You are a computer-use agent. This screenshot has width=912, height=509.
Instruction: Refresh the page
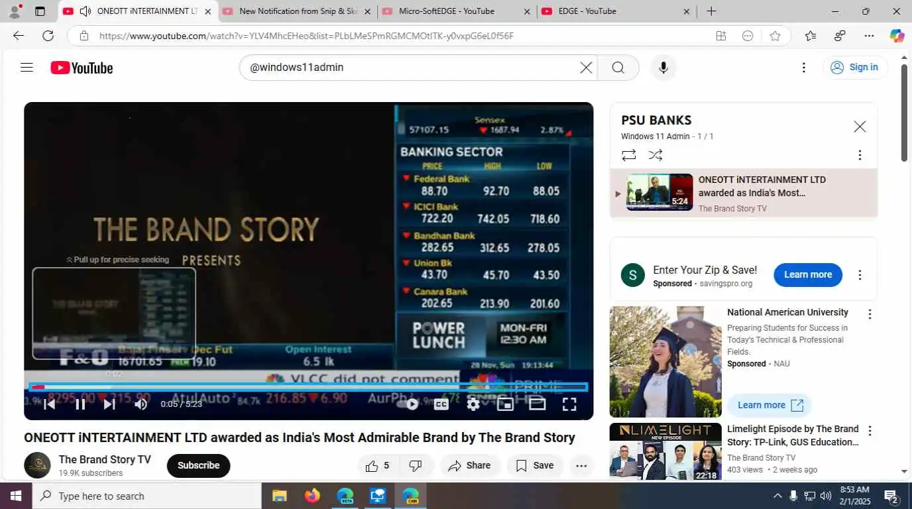tap(48, 36)
